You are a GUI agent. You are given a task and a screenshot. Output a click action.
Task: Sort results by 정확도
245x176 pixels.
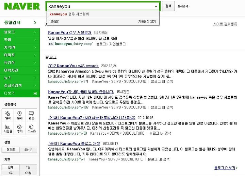[x=11, y=150]
